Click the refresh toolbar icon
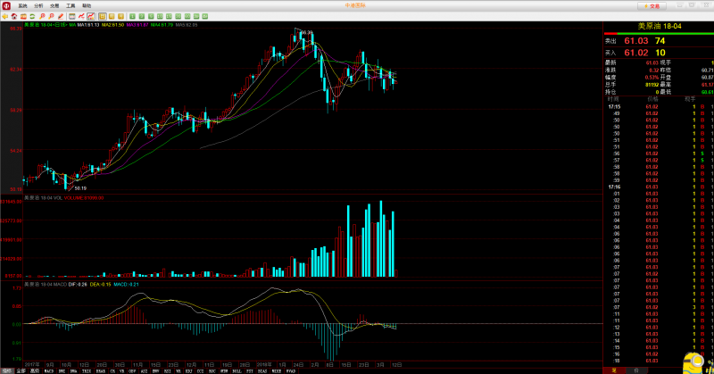 coord(32,16)
